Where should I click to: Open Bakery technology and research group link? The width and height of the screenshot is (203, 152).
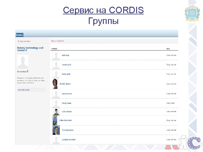pyautogui.click(x=30, y=49)
